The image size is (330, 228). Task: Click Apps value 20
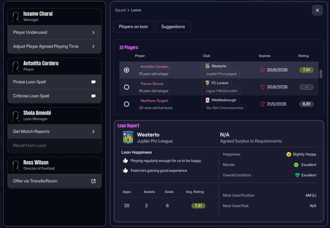(127, 206)
